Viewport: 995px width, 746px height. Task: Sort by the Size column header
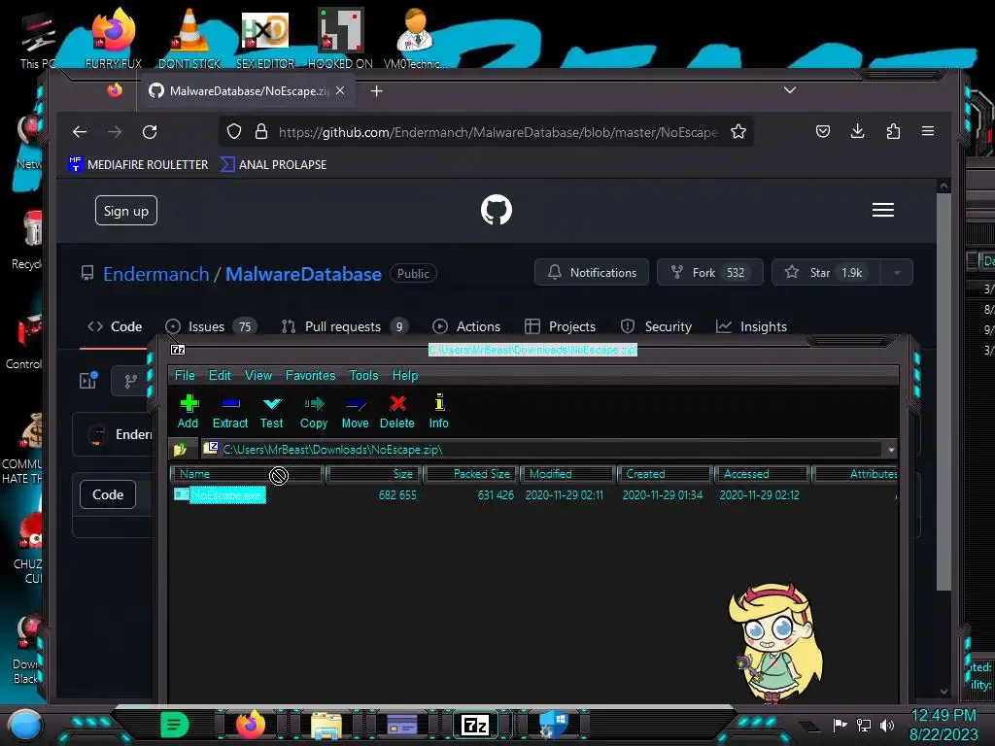click(x=374, y=474)
